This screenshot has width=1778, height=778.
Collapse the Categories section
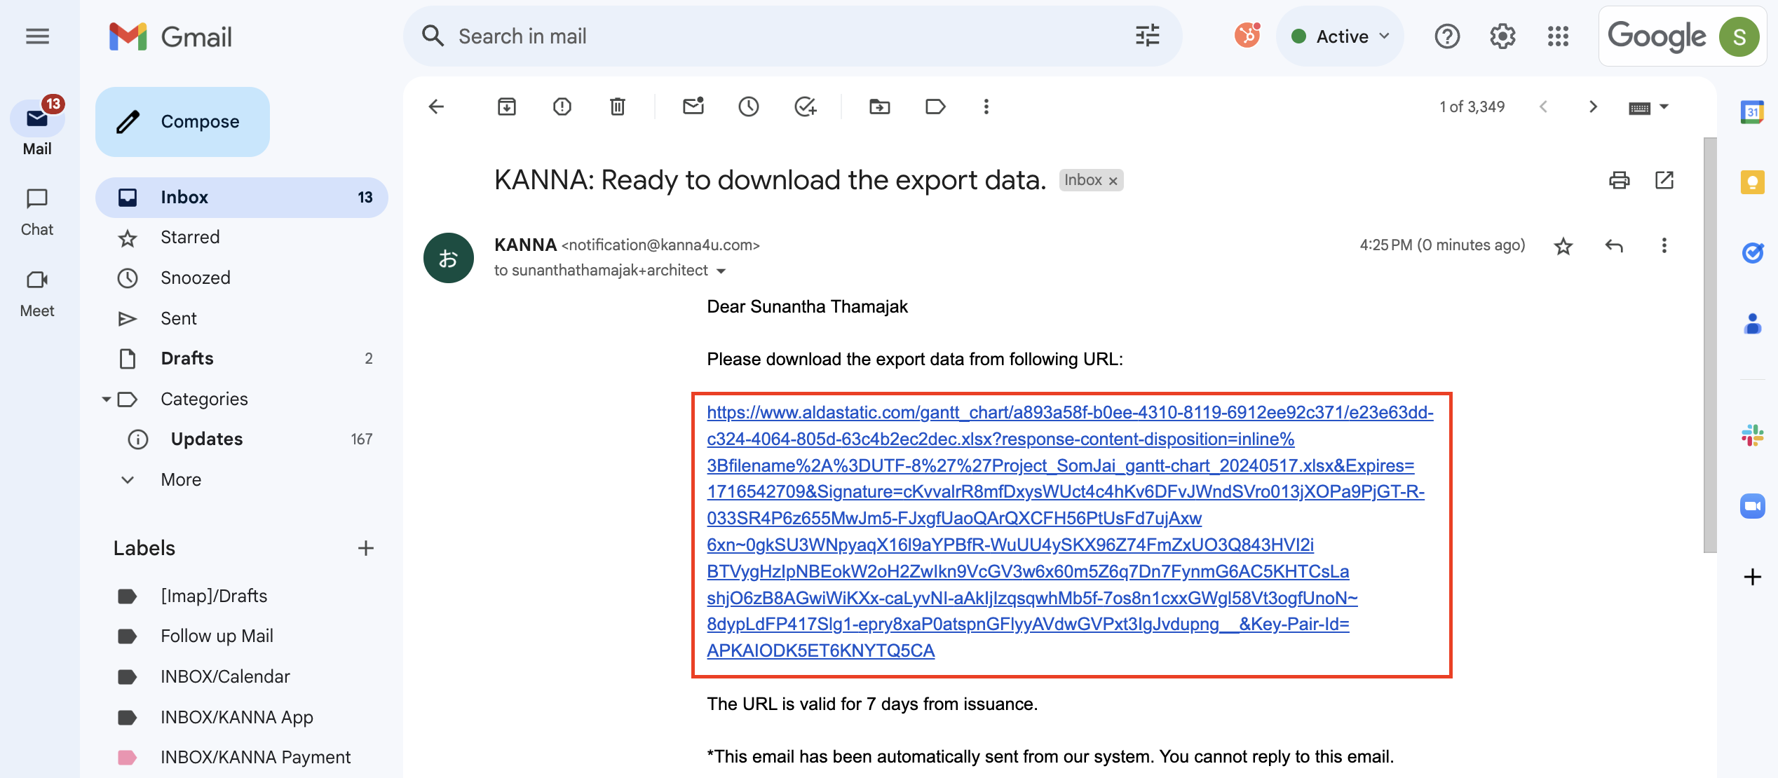pos(107,399)
